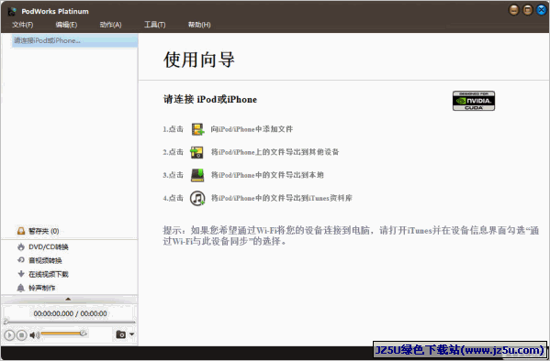Click the NVIDIA CUDA badge
Screen dimensions: 550x361
click(x=474, y=101)
